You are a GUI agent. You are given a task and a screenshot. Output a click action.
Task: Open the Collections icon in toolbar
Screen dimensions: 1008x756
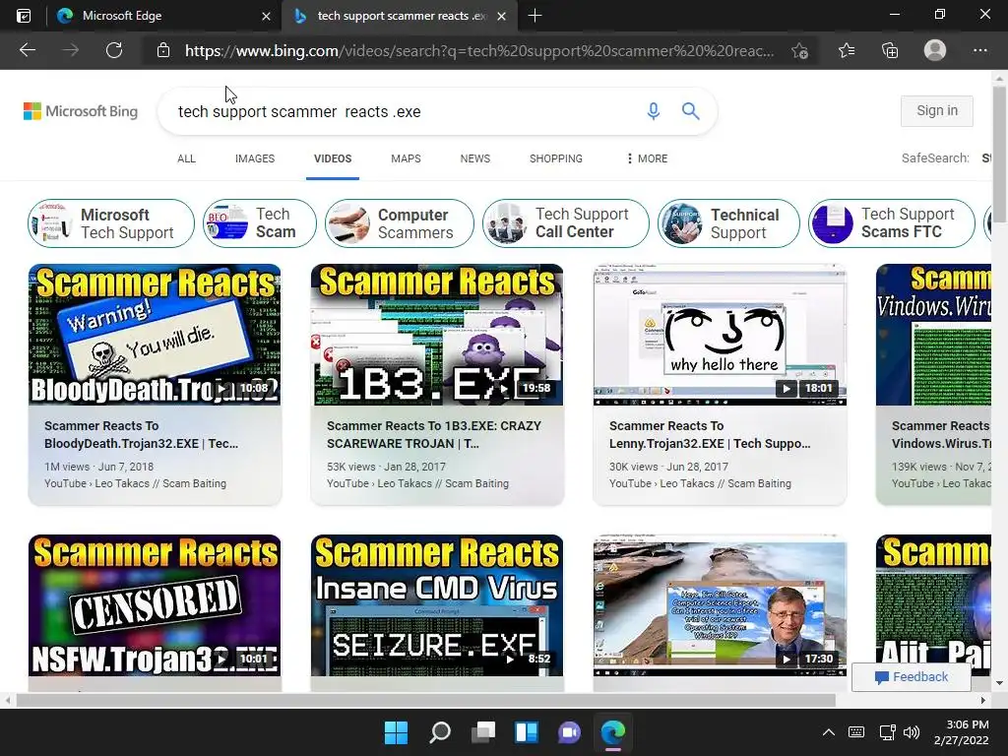pos(890,50)
